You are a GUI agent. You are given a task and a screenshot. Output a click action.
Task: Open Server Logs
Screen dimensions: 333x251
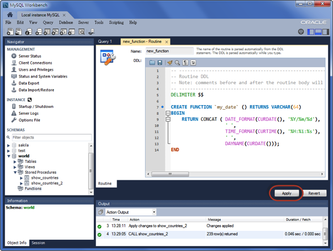point(28,113)
